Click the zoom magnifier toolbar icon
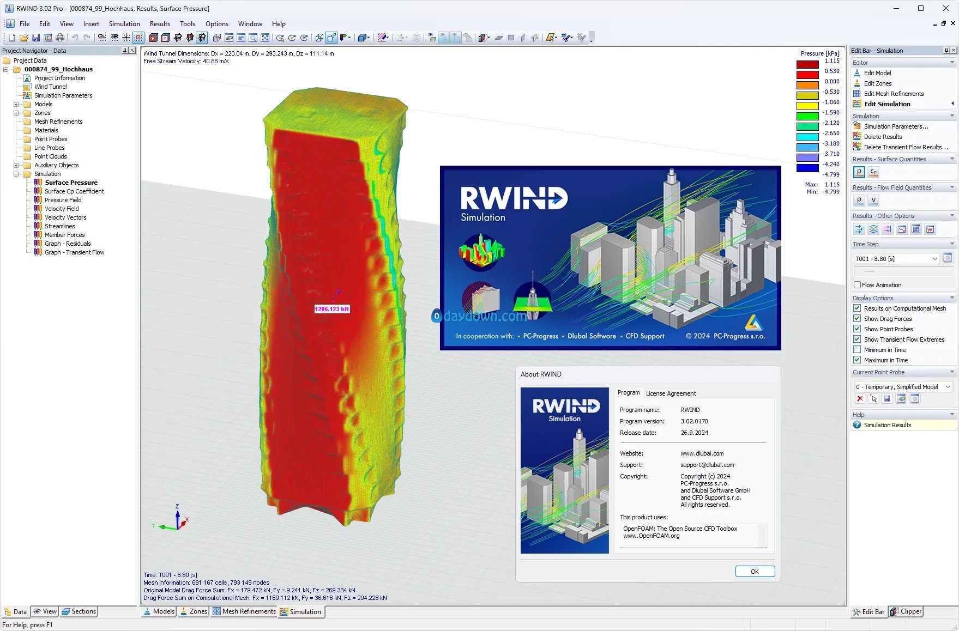 tap(253, 38)
